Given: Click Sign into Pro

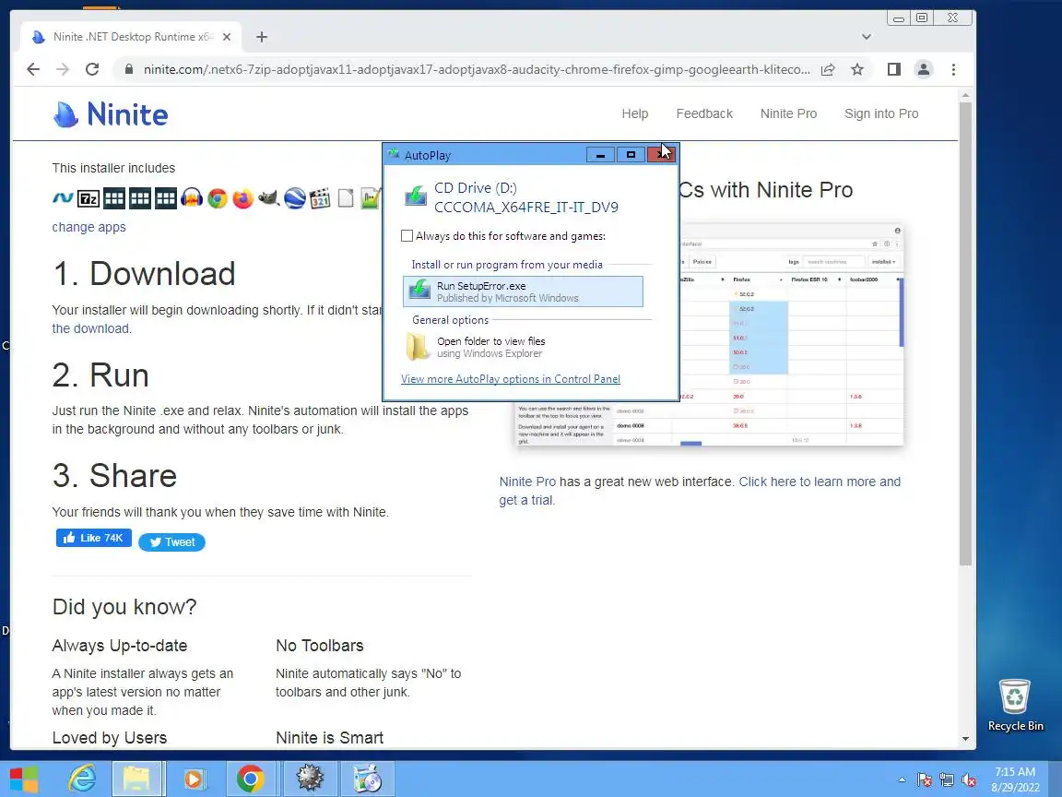Looking at the screenshot, I should click(x=881, y=113).
